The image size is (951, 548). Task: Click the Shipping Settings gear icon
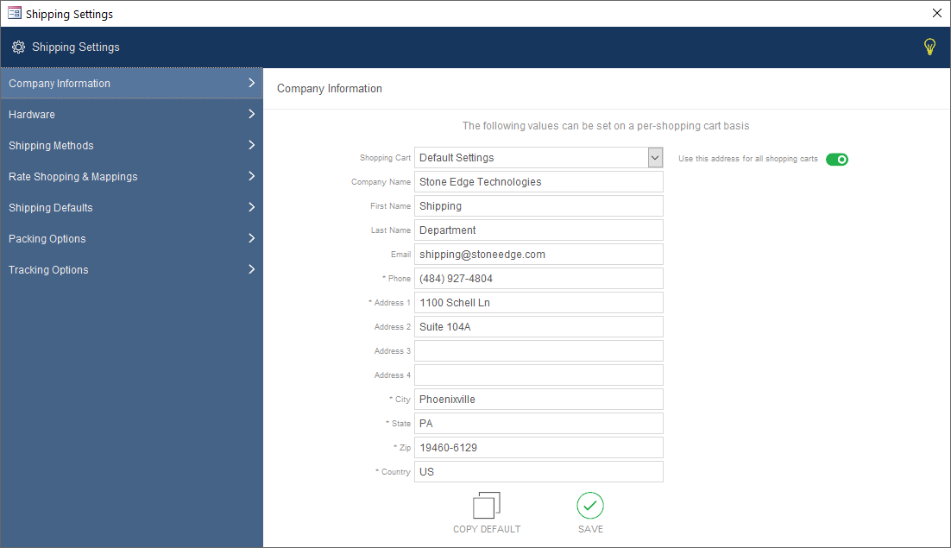click(18, 47)
